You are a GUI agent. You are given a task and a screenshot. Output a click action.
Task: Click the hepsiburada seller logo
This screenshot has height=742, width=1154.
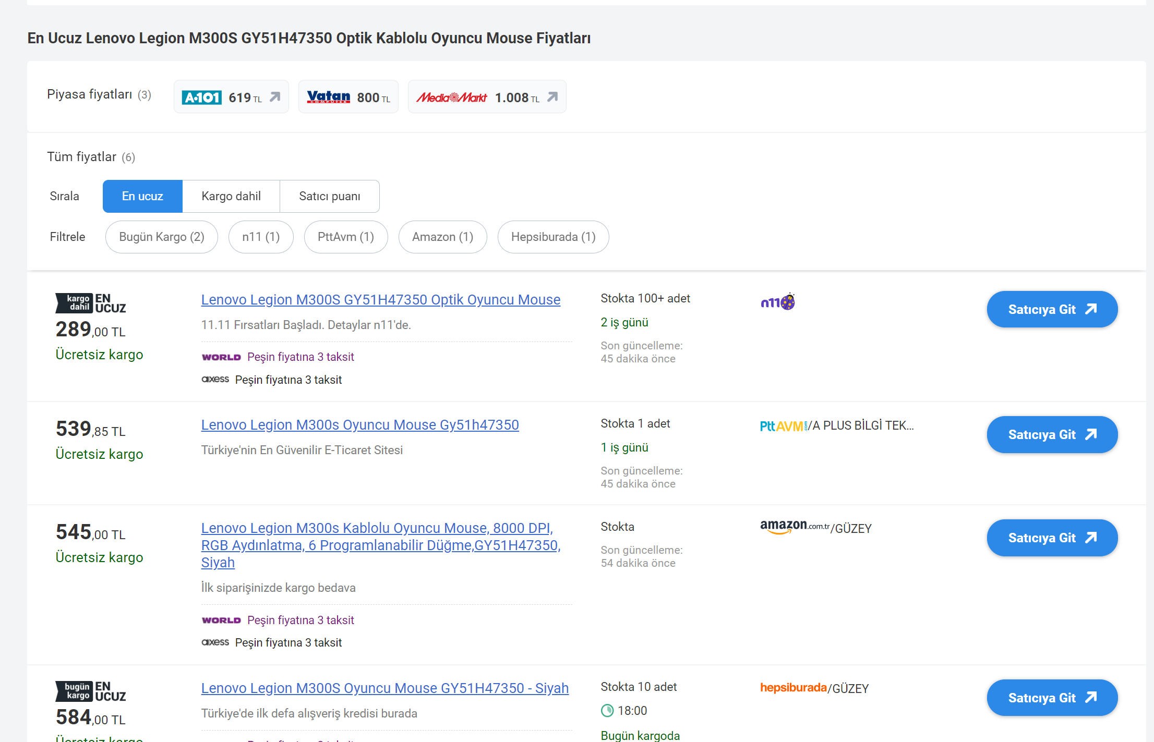794,688
